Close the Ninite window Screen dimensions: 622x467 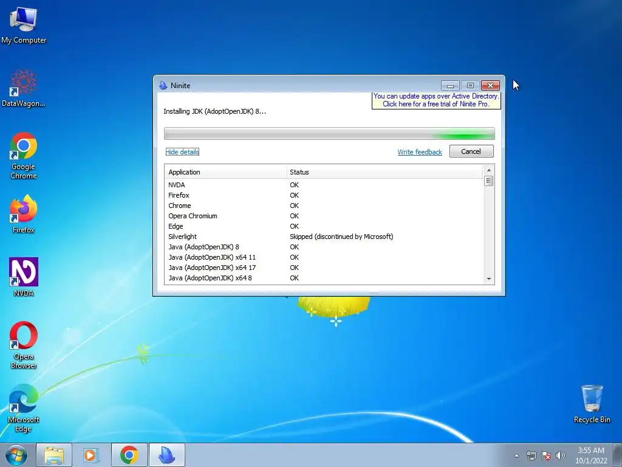[x=490, y=85]
